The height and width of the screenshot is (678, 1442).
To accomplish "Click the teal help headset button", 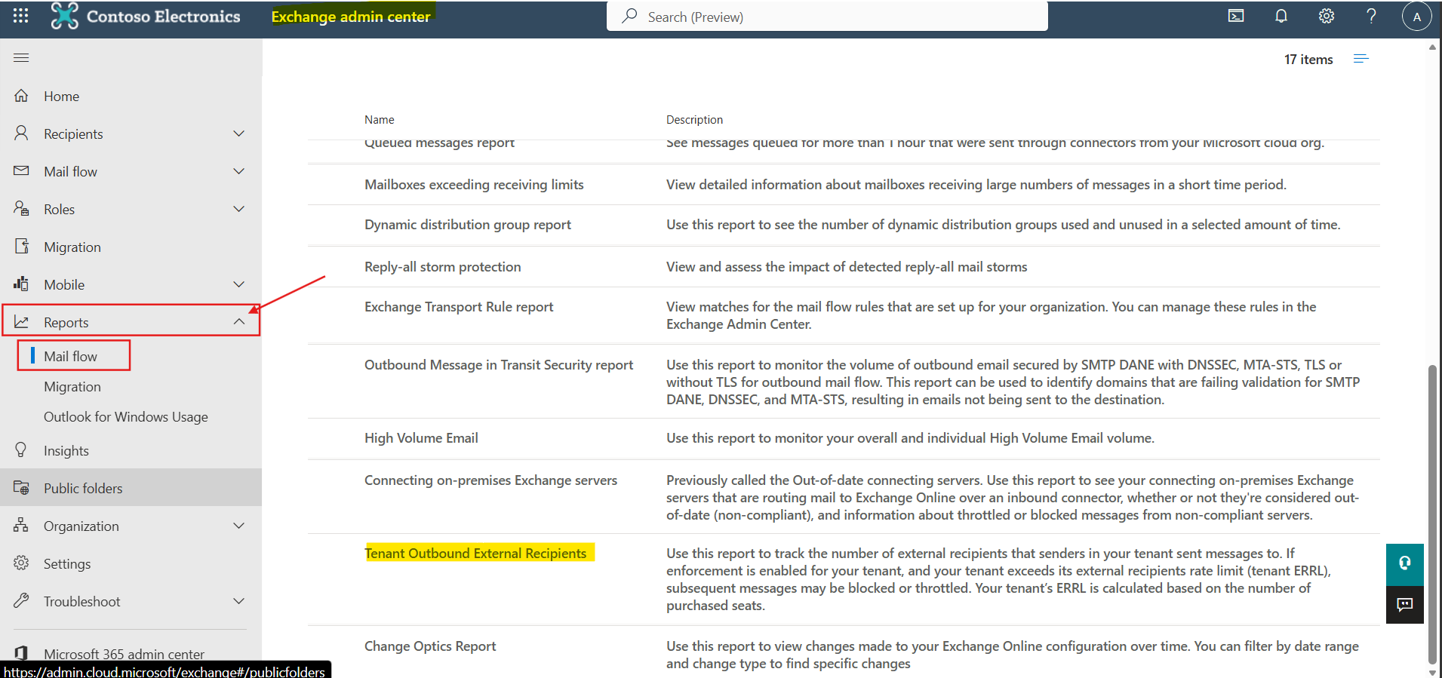I will [x=1405, y=563].
